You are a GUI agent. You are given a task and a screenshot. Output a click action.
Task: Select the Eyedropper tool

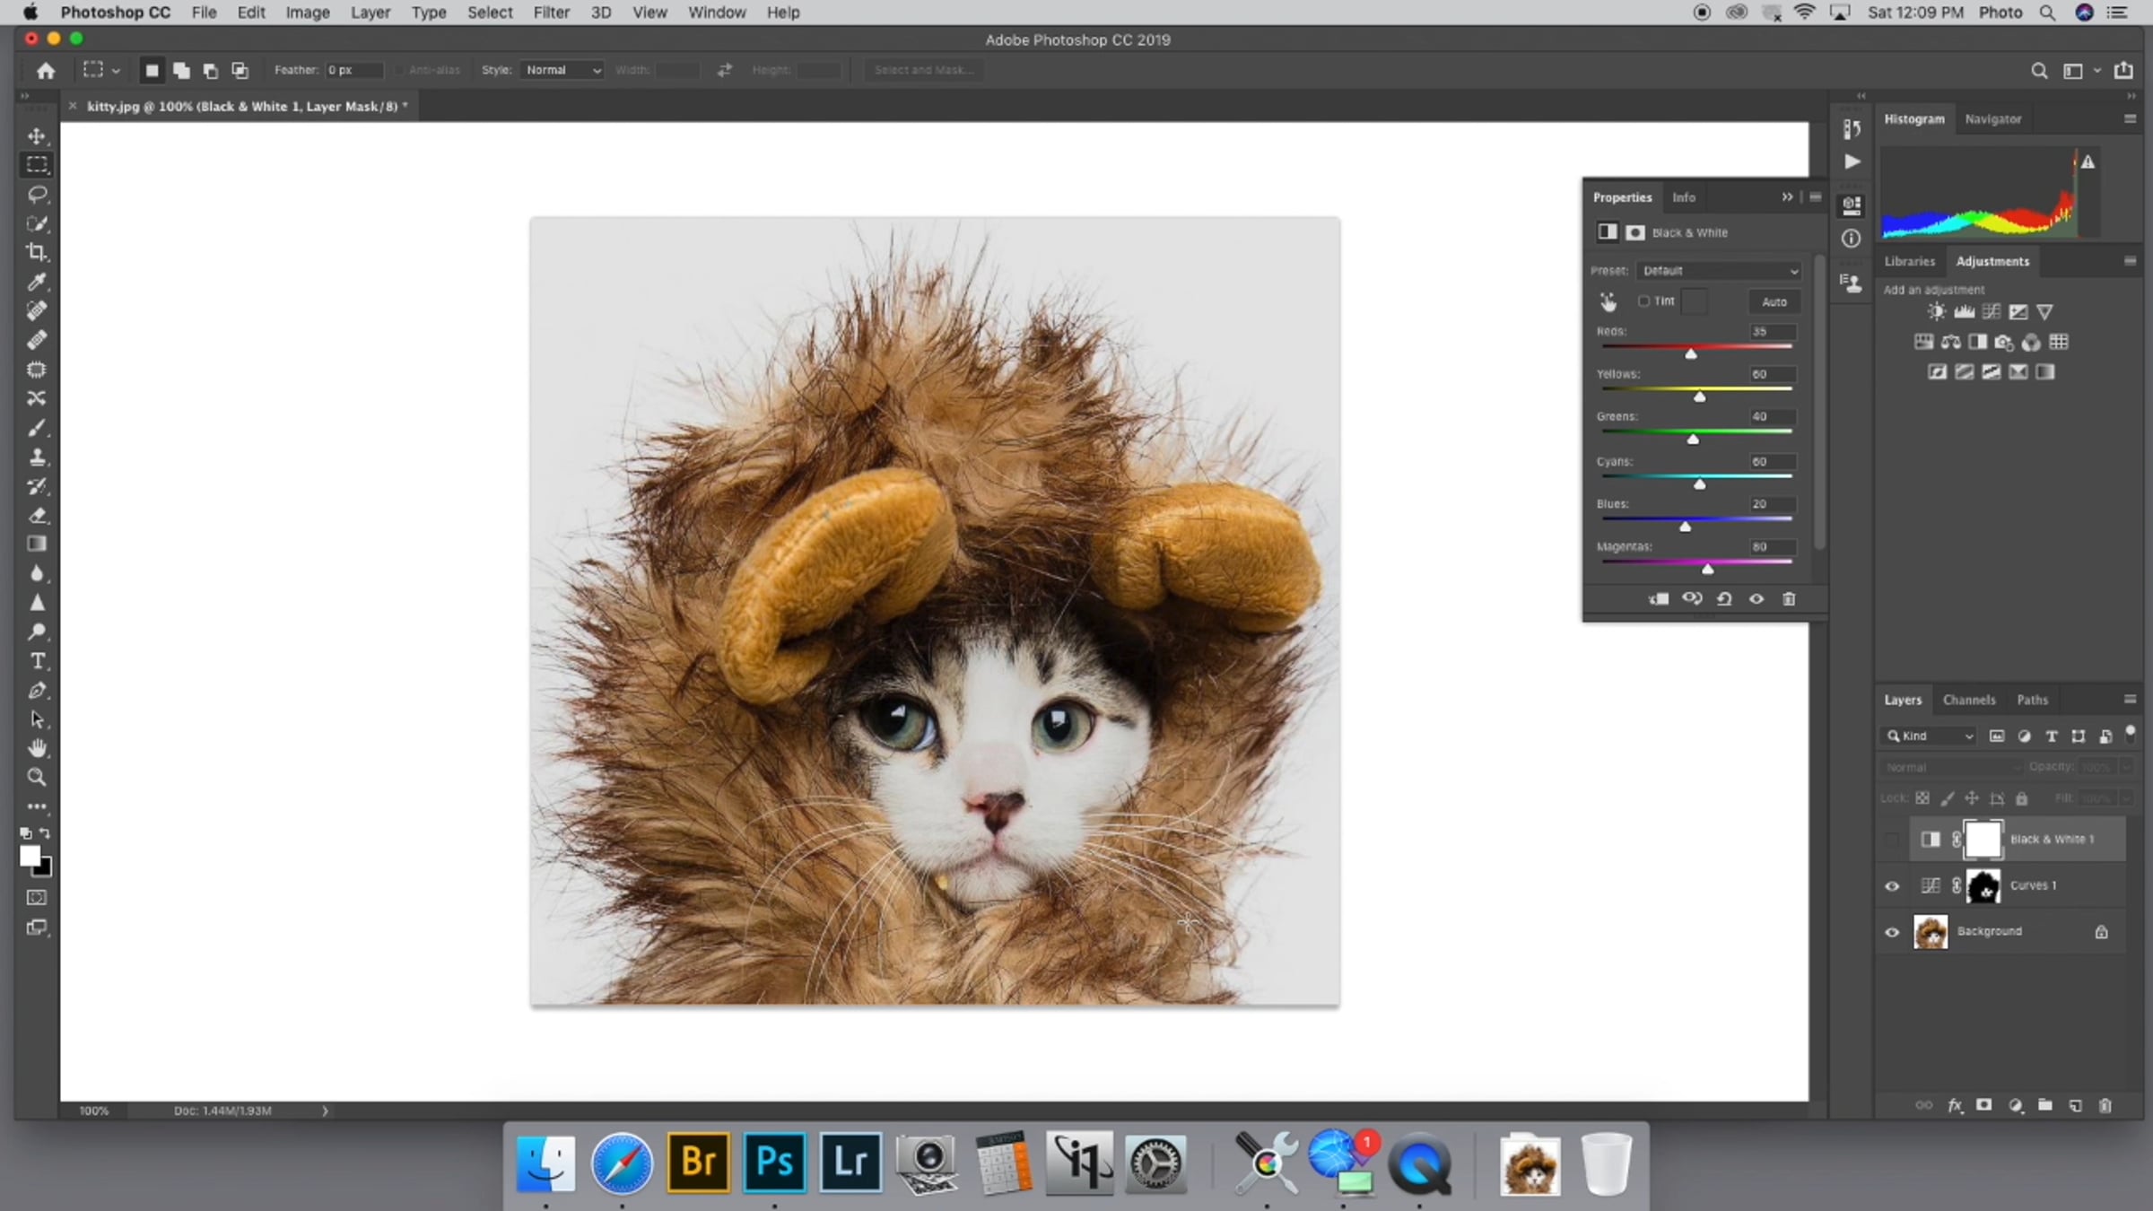coord(37,283)
